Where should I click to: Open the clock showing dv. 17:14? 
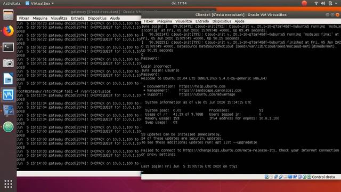point(179,3)
